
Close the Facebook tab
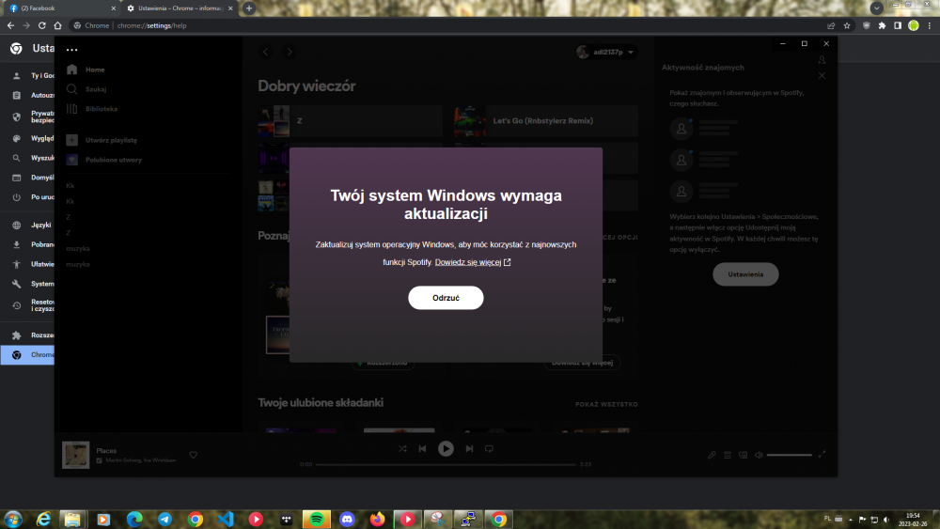click(114, 8)
